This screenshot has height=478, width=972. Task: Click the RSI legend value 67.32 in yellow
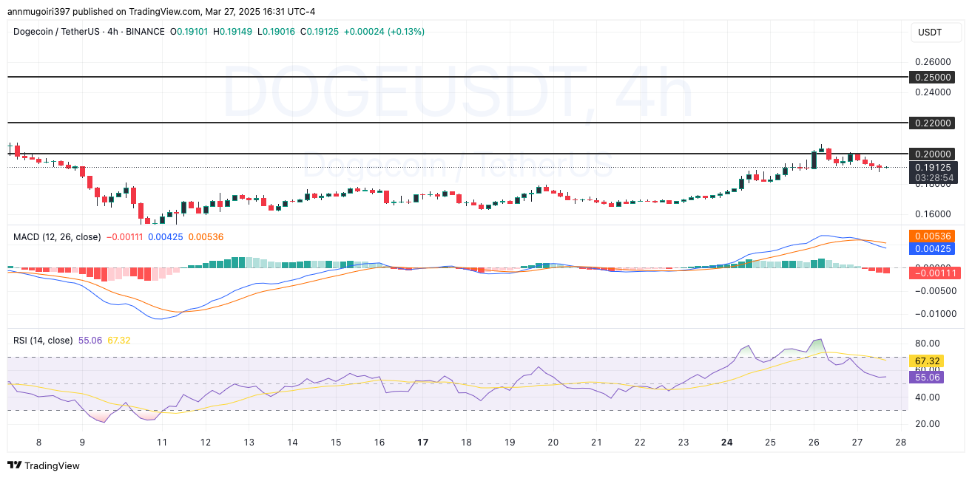[x=119, y=341]
